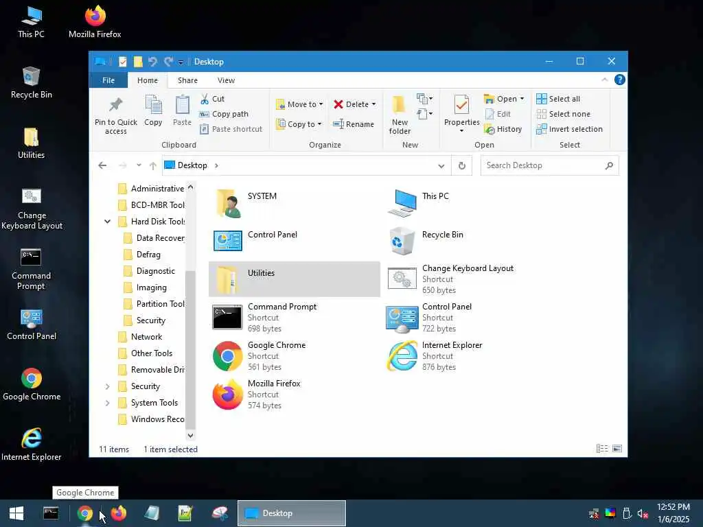The height and width of the screenshot is (527, 703).
Task: Open the Properties dropdown arrow
Action: click(x=461, y=131)
